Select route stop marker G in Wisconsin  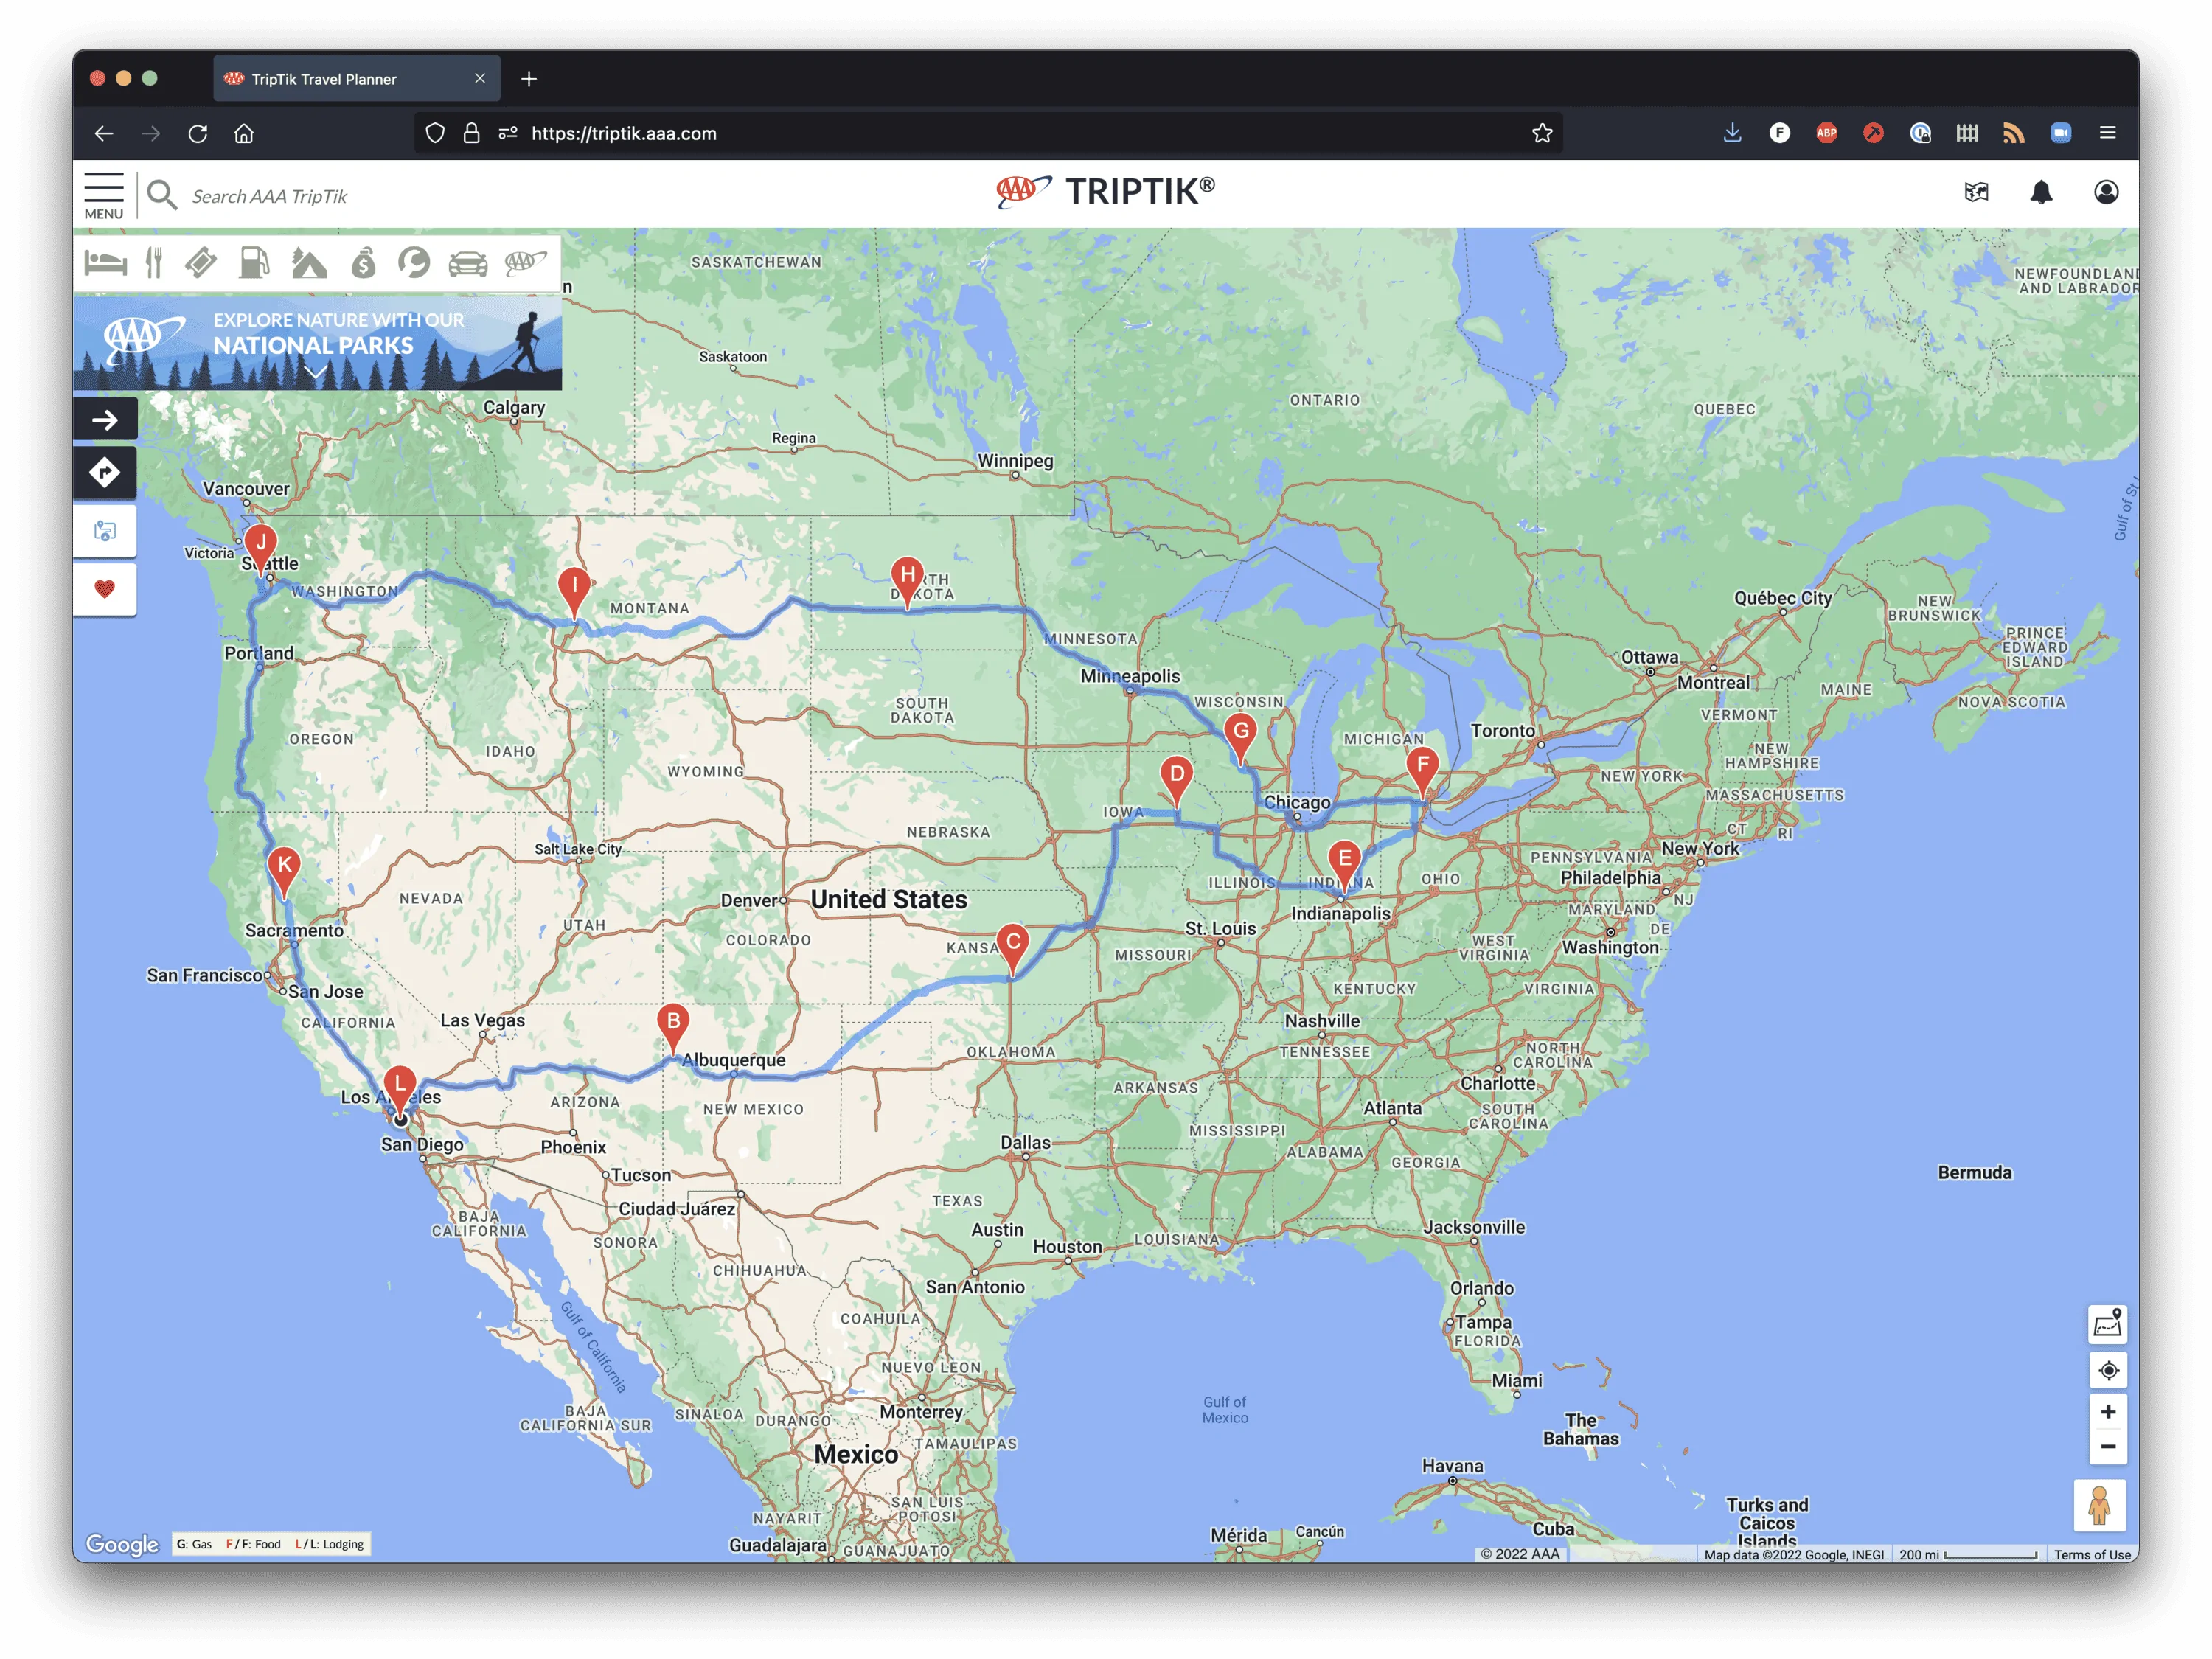point(1240,738)
